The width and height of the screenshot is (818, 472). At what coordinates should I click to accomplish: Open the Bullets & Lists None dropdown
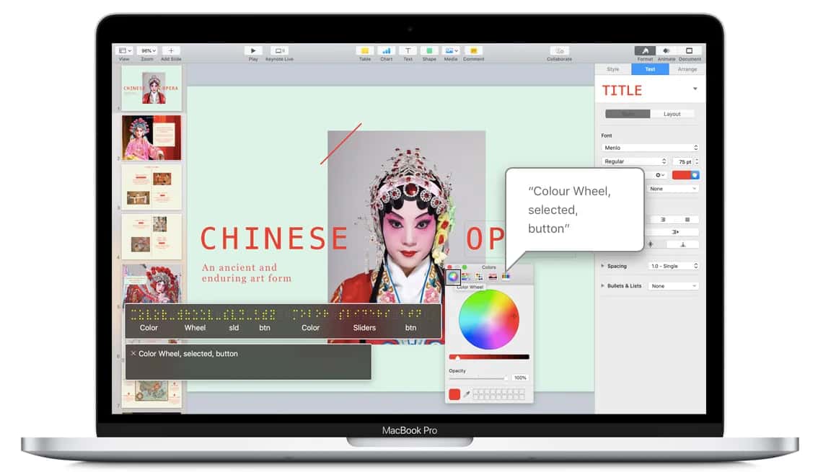point(673,286)
